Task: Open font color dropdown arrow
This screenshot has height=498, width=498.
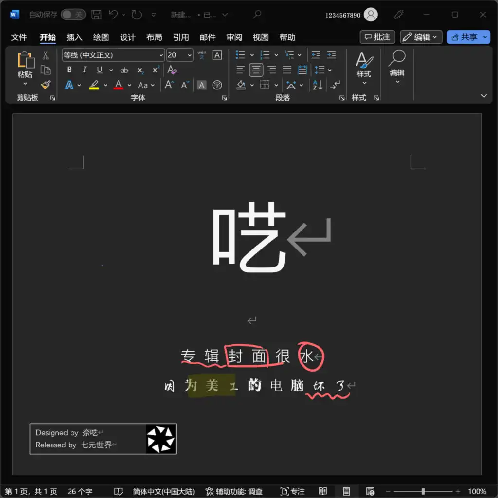Action: pos(129,85)
